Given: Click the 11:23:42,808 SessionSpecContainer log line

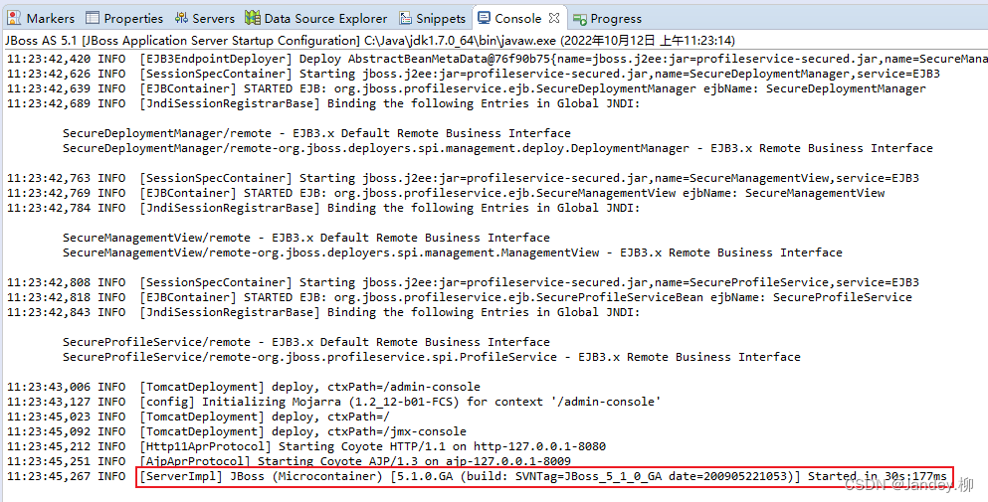Looking at the screenshot, I should 463,282.
